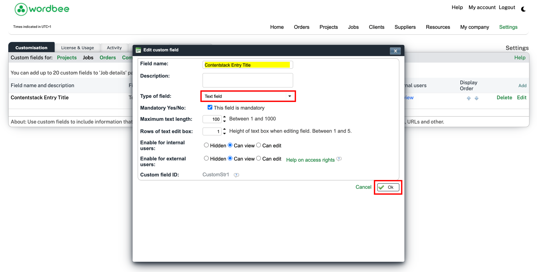Open the Orders menu
537x272 pixels.
[302, 27]
